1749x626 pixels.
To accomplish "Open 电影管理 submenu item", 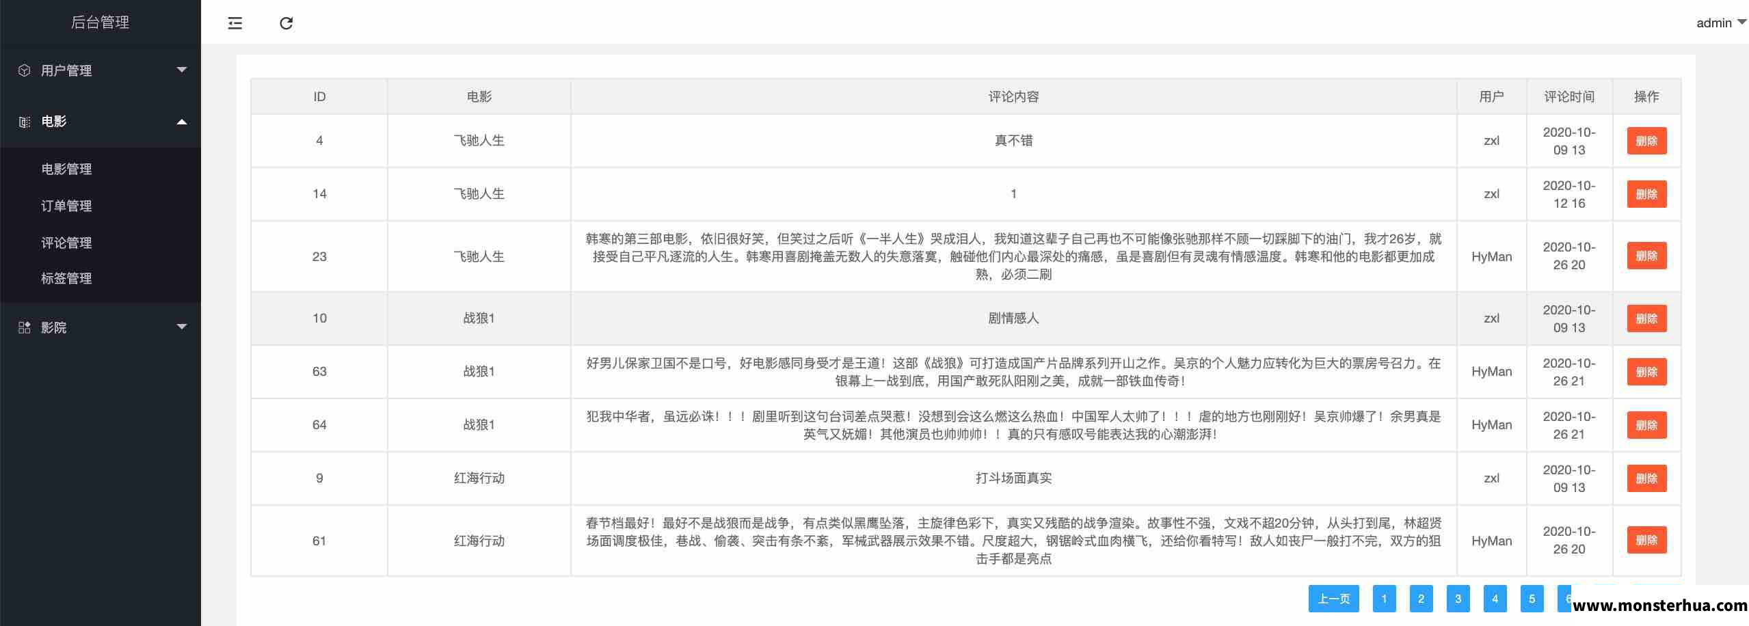I will pos(66,169).
